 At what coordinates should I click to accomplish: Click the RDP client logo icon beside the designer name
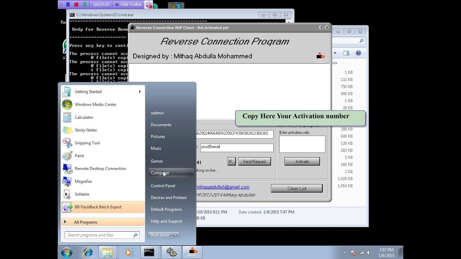coord(320,56)
